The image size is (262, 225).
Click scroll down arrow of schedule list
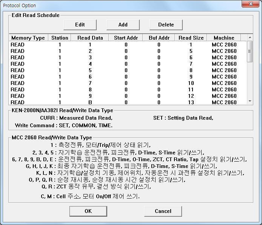coord(250,101)
